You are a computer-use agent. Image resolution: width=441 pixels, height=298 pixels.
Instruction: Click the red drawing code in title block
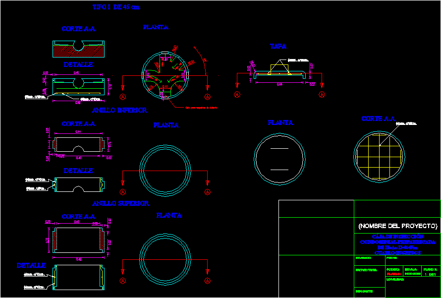click(x=393, y=274)
